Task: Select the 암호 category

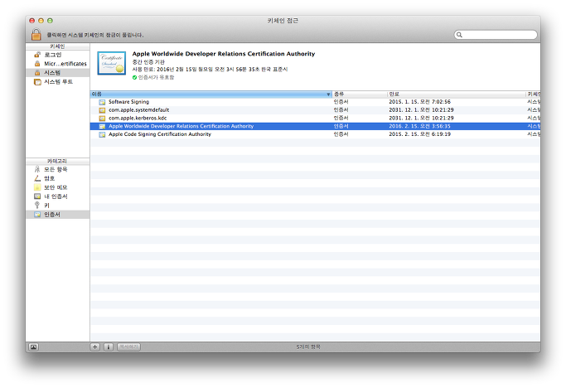Action: point(58,178)
